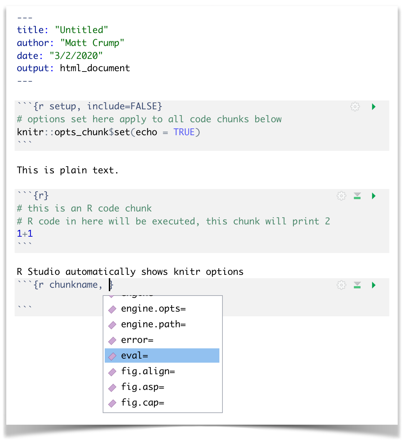Pick fig.cap= from the completion popup
Screen dimensions: 406x442
pos(162,403)
